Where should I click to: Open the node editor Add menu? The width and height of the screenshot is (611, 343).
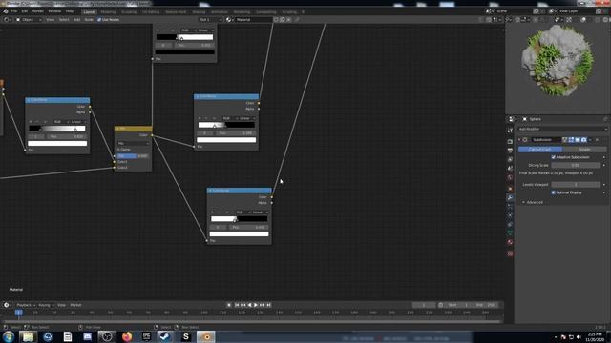[x=76, y=19]
